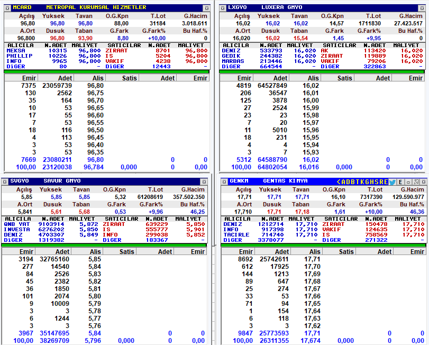Click the yellow 'A' shortcut in GENKM title bar

coord(343,182)
